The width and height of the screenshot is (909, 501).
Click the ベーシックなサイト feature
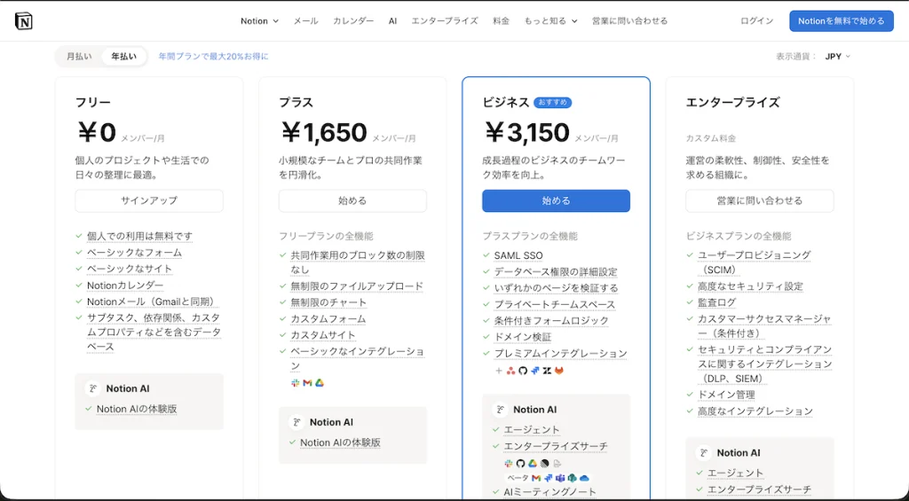pyautogui.click(x=130, y=269)
